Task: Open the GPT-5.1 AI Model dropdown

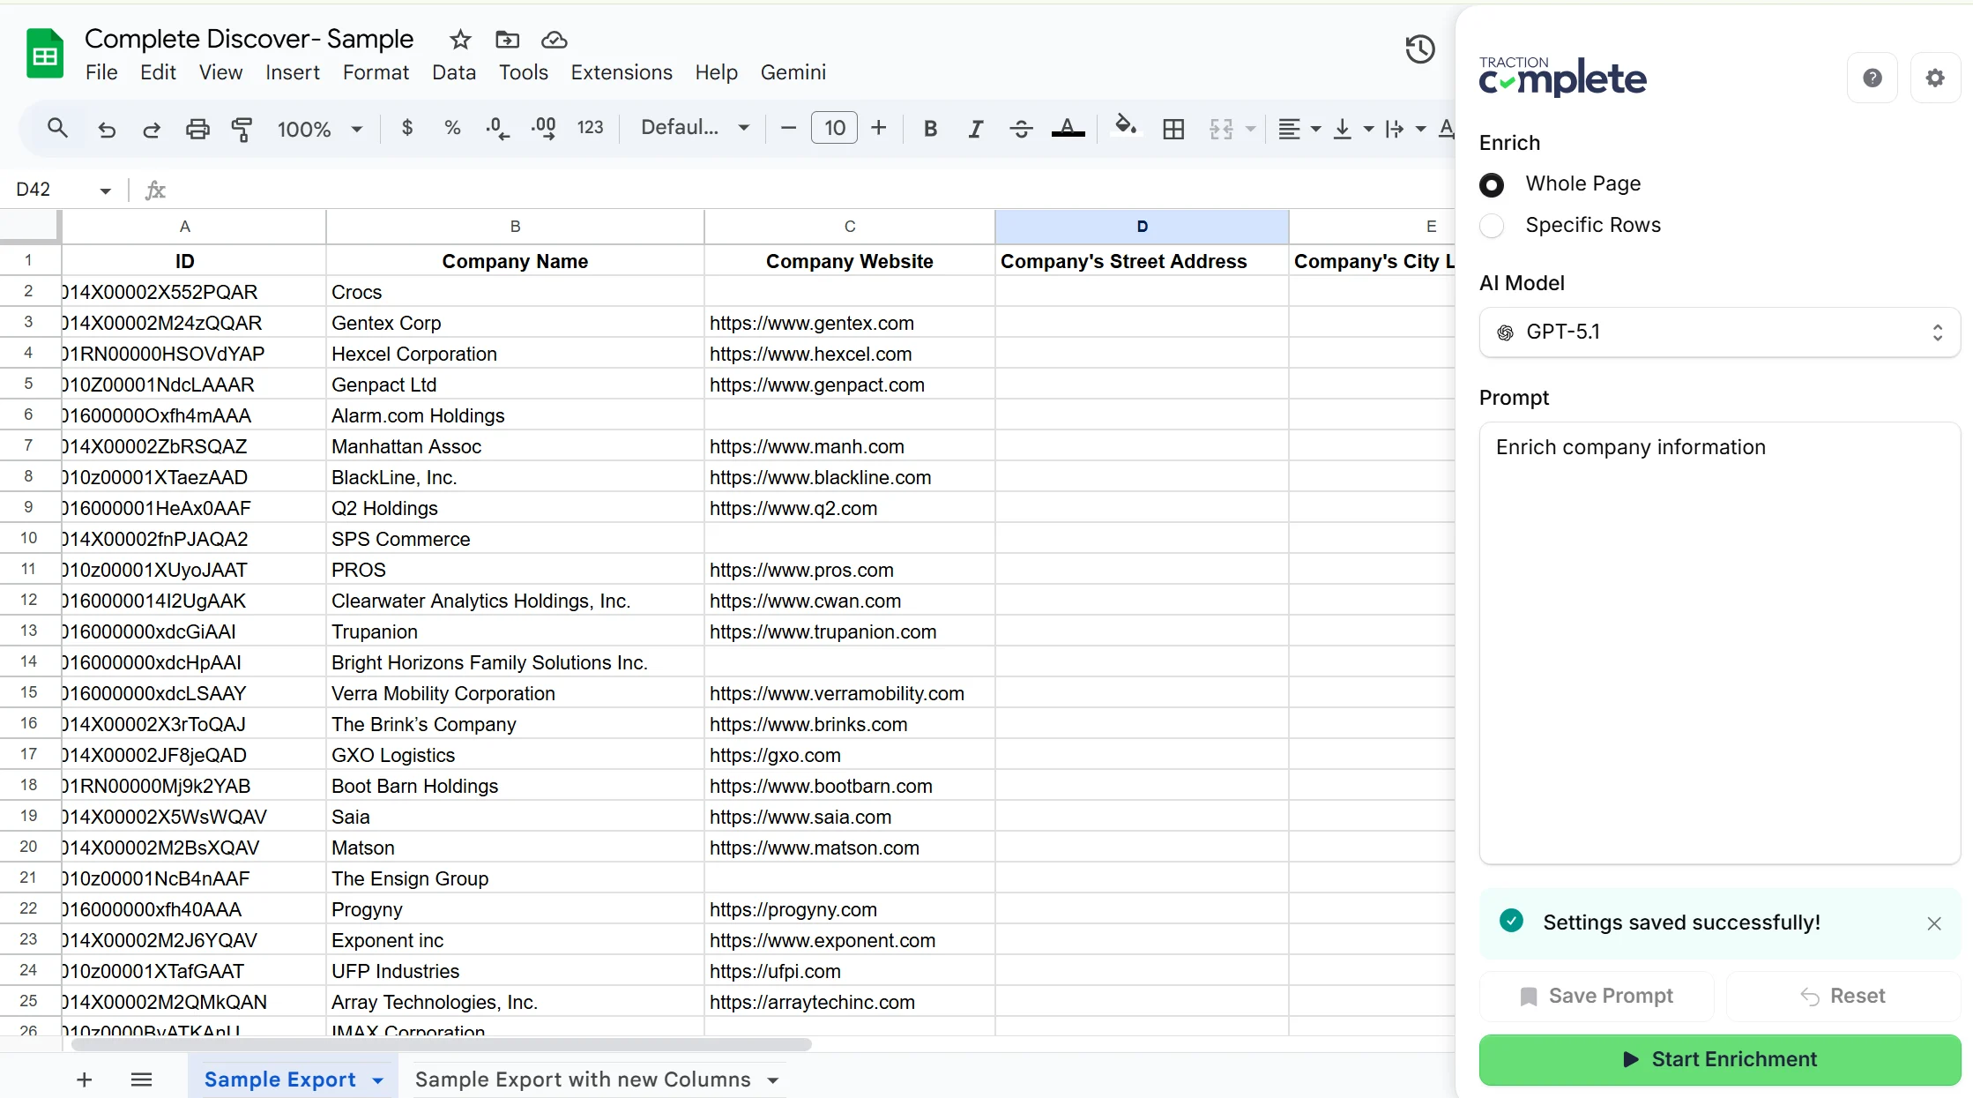Action: click(x=1719, y=332)
